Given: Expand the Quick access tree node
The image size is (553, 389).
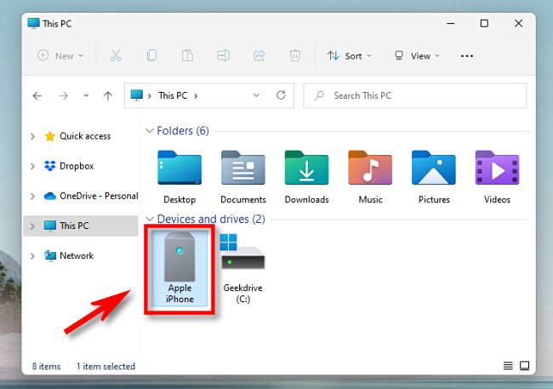Looking at the screenshot, I should click(33, 136).
